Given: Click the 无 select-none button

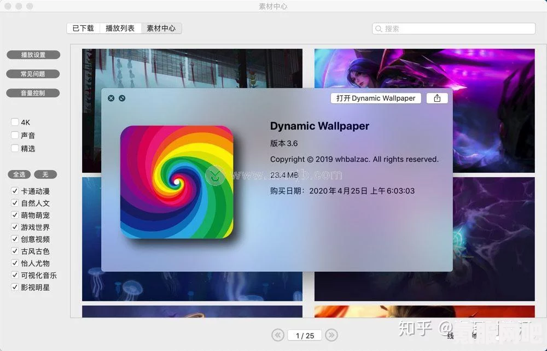Looking at the screenshot, I should [x=45, y=174].
